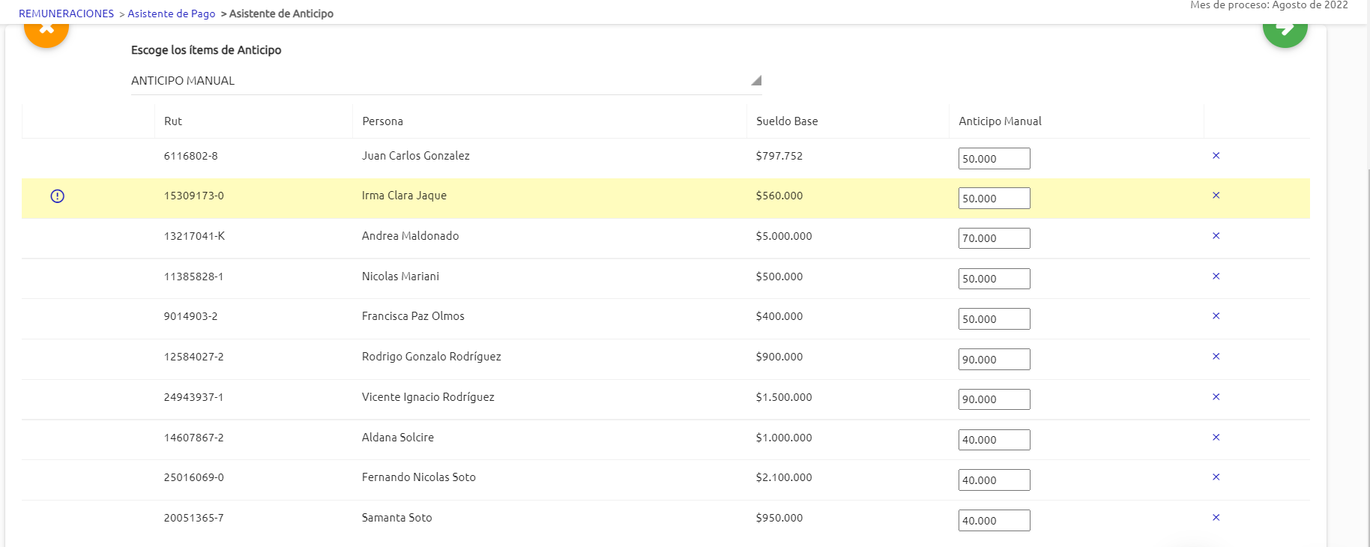The image size is (1370, 547).
Task: Click the name Vicente Ignacio Rodríguez
Action: [428, 397]
